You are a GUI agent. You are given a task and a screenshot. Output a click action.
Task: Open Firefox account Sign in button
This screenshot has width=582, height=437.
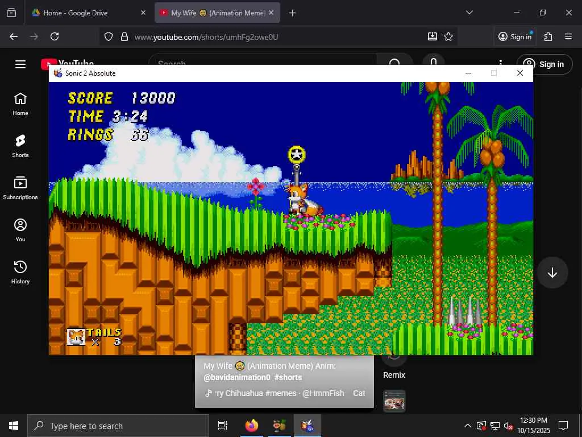click(515, 36)
